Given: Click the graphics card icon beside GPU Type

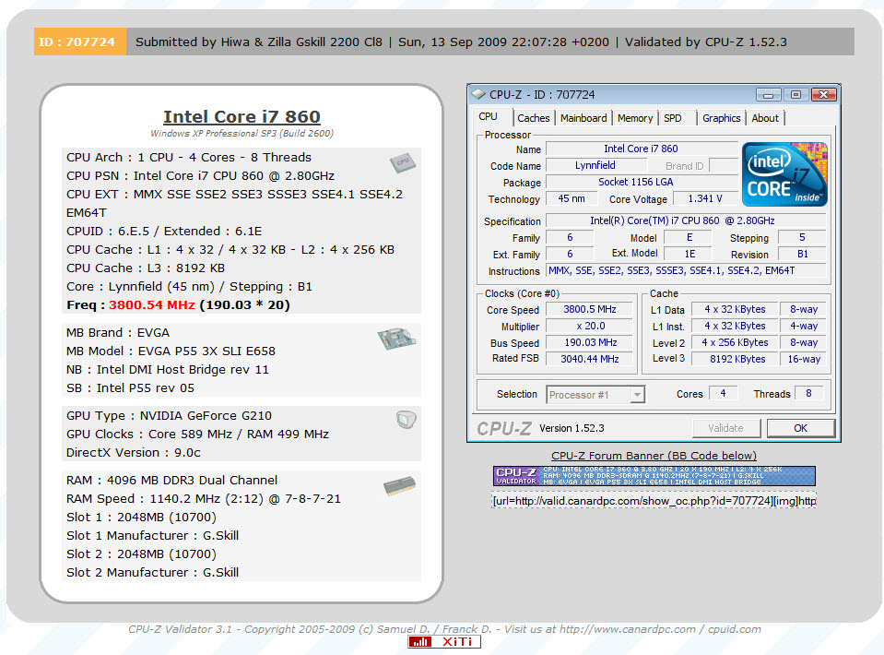Looking at the screenshot, I should 406,420.
